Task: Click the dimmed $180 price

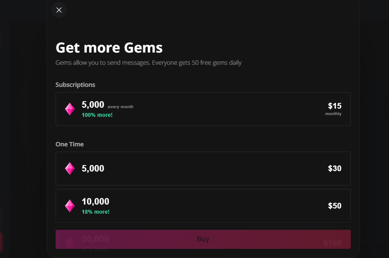Action: point(332,243)
